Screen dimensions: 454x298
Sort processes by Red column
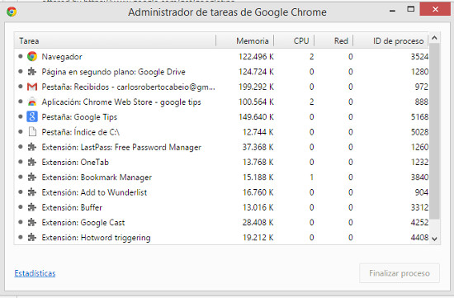click(333, 40)
